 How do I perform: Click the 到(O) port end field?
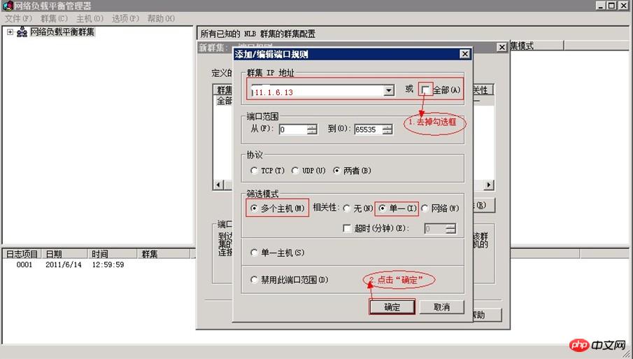point(368,129)
